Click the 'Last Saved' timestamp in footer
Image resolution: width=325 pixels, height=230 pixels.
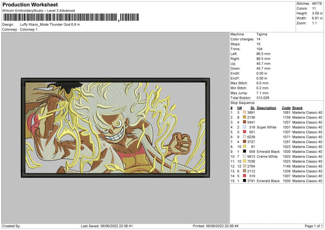tap(107, 226)
